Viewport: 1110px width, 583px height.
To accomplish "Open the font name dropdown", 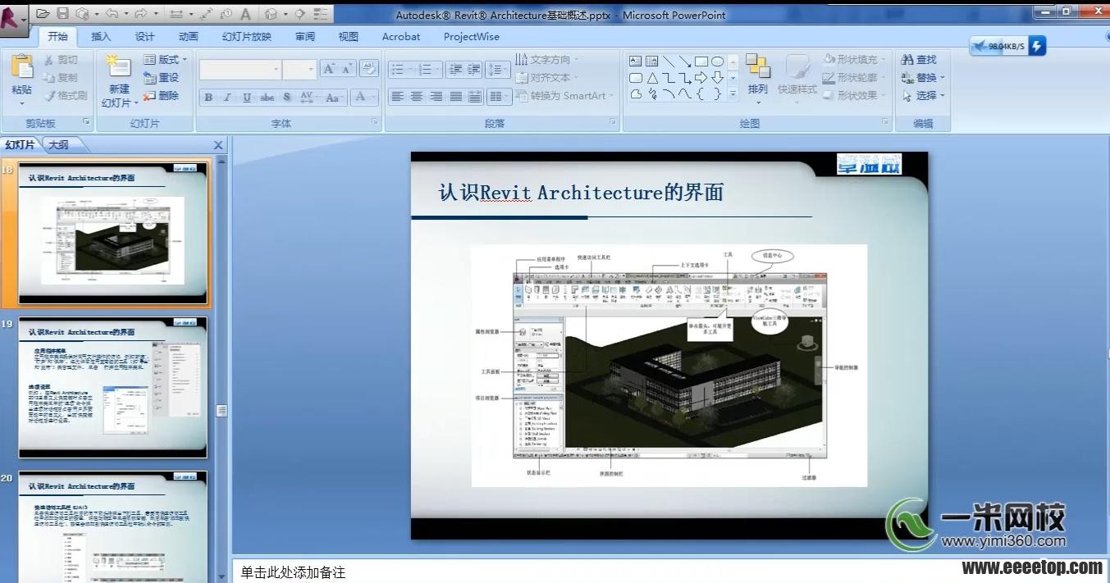I will tap(276, 70).
